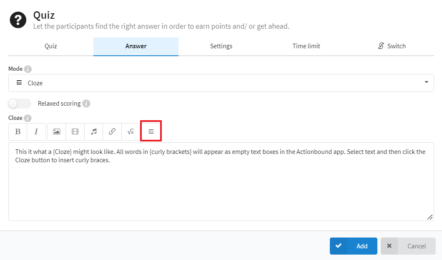The width and height of the screenshot is (442, 260).
Task: Insert a math formula with square-root icon
Action: (131, 131)
